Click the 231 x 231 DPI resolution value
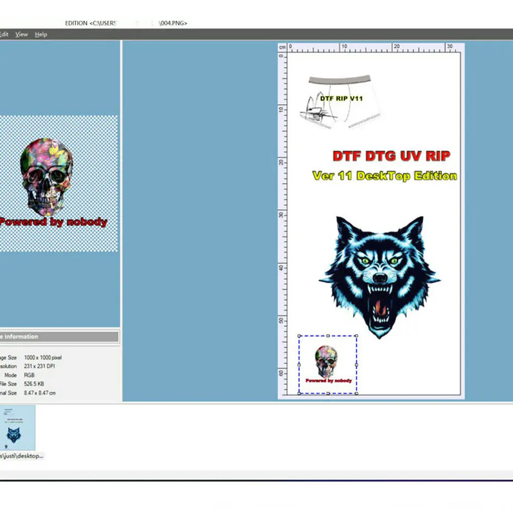Viewport: 513px width, 513px height. point(40,366)
